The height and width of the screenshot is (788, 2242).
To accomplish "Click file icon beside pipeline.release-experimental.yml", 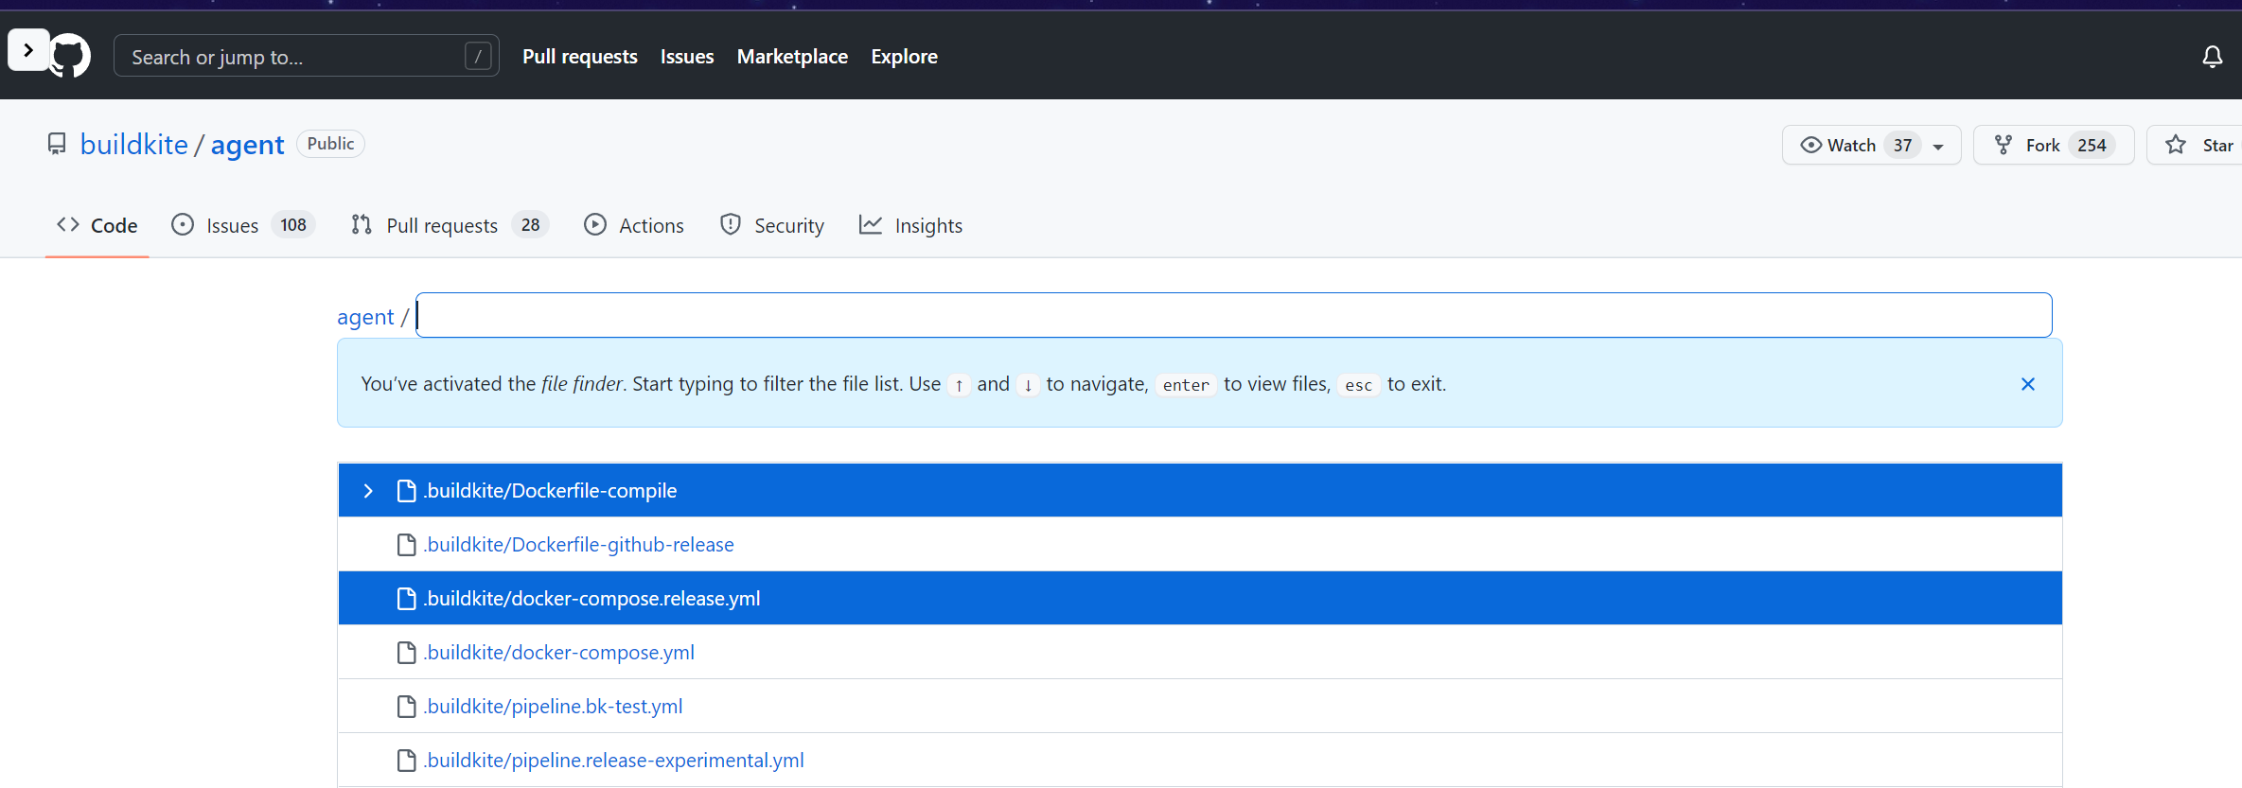I will click(x=407, y=761).
